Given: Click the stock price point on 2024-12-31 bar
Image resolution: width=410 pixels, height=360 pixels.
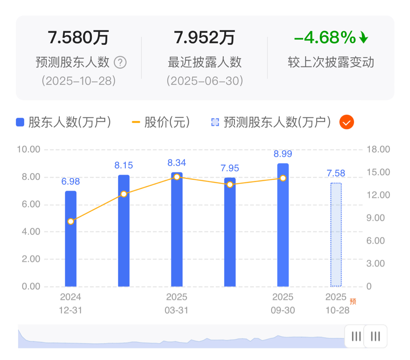Looking at the screenshot, I should tap(70, 222).
